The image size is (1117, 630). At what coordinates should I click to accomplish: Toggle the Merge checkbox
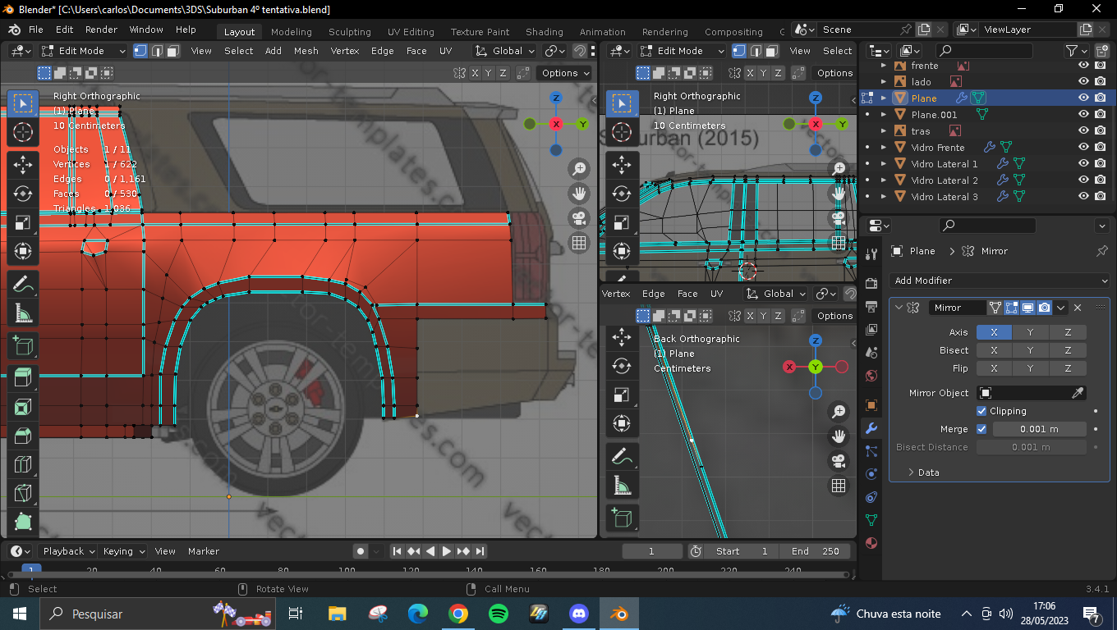(981, 429)
